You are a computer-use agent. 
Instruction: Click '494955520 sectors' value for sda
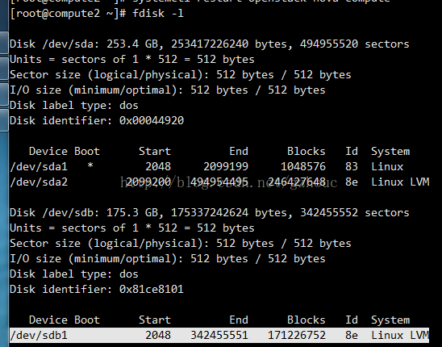coord(354,44)
